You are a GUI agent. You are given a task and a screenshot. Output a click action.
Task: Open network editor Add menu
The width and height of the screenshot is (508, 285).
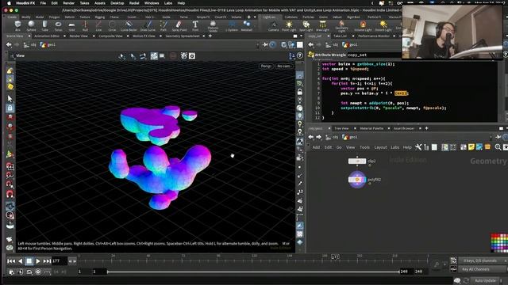coord(316,147)
